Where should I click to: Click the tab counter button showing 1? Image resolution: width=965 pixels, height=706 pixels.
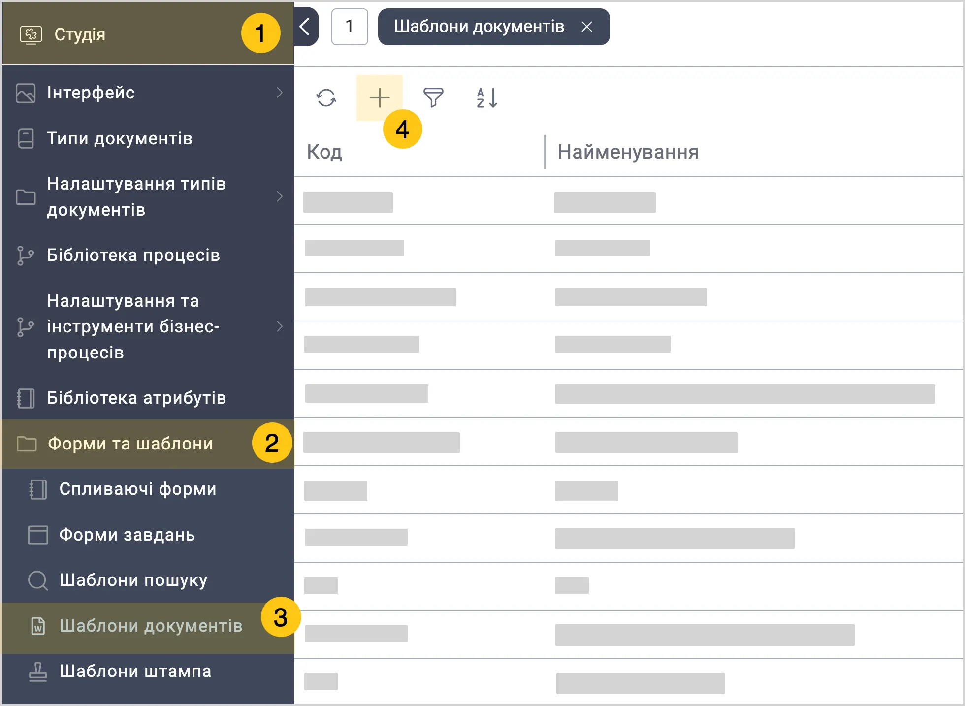pos(350,27)
